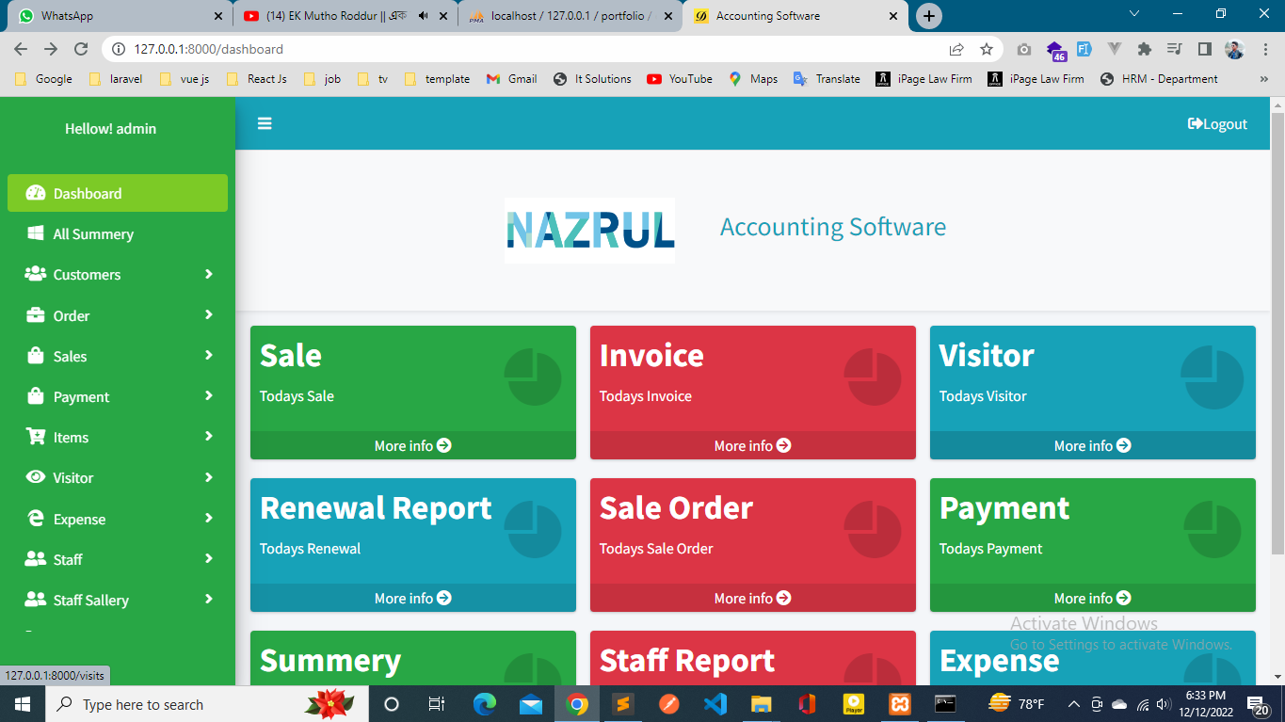Image resolution: width=1285 pixels, height=722 pixels.
Task: Switch to the WhatsApp browser tab
Action: tap(118, 16)
